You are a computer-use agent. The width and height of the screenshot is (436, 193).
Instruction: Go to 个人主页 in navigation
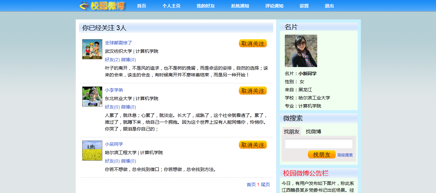(x=171, y=6)
